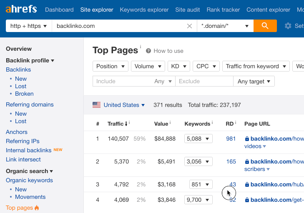Expand the 3,056 keywords dropdown

(198, 161)
